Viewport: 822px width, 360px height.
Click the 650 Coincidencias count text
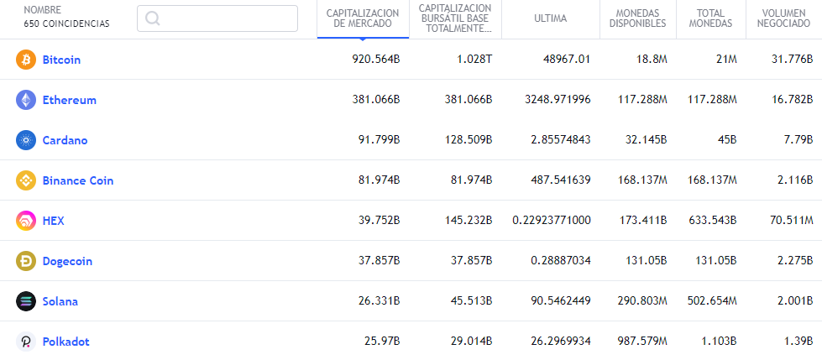point(66,23)
